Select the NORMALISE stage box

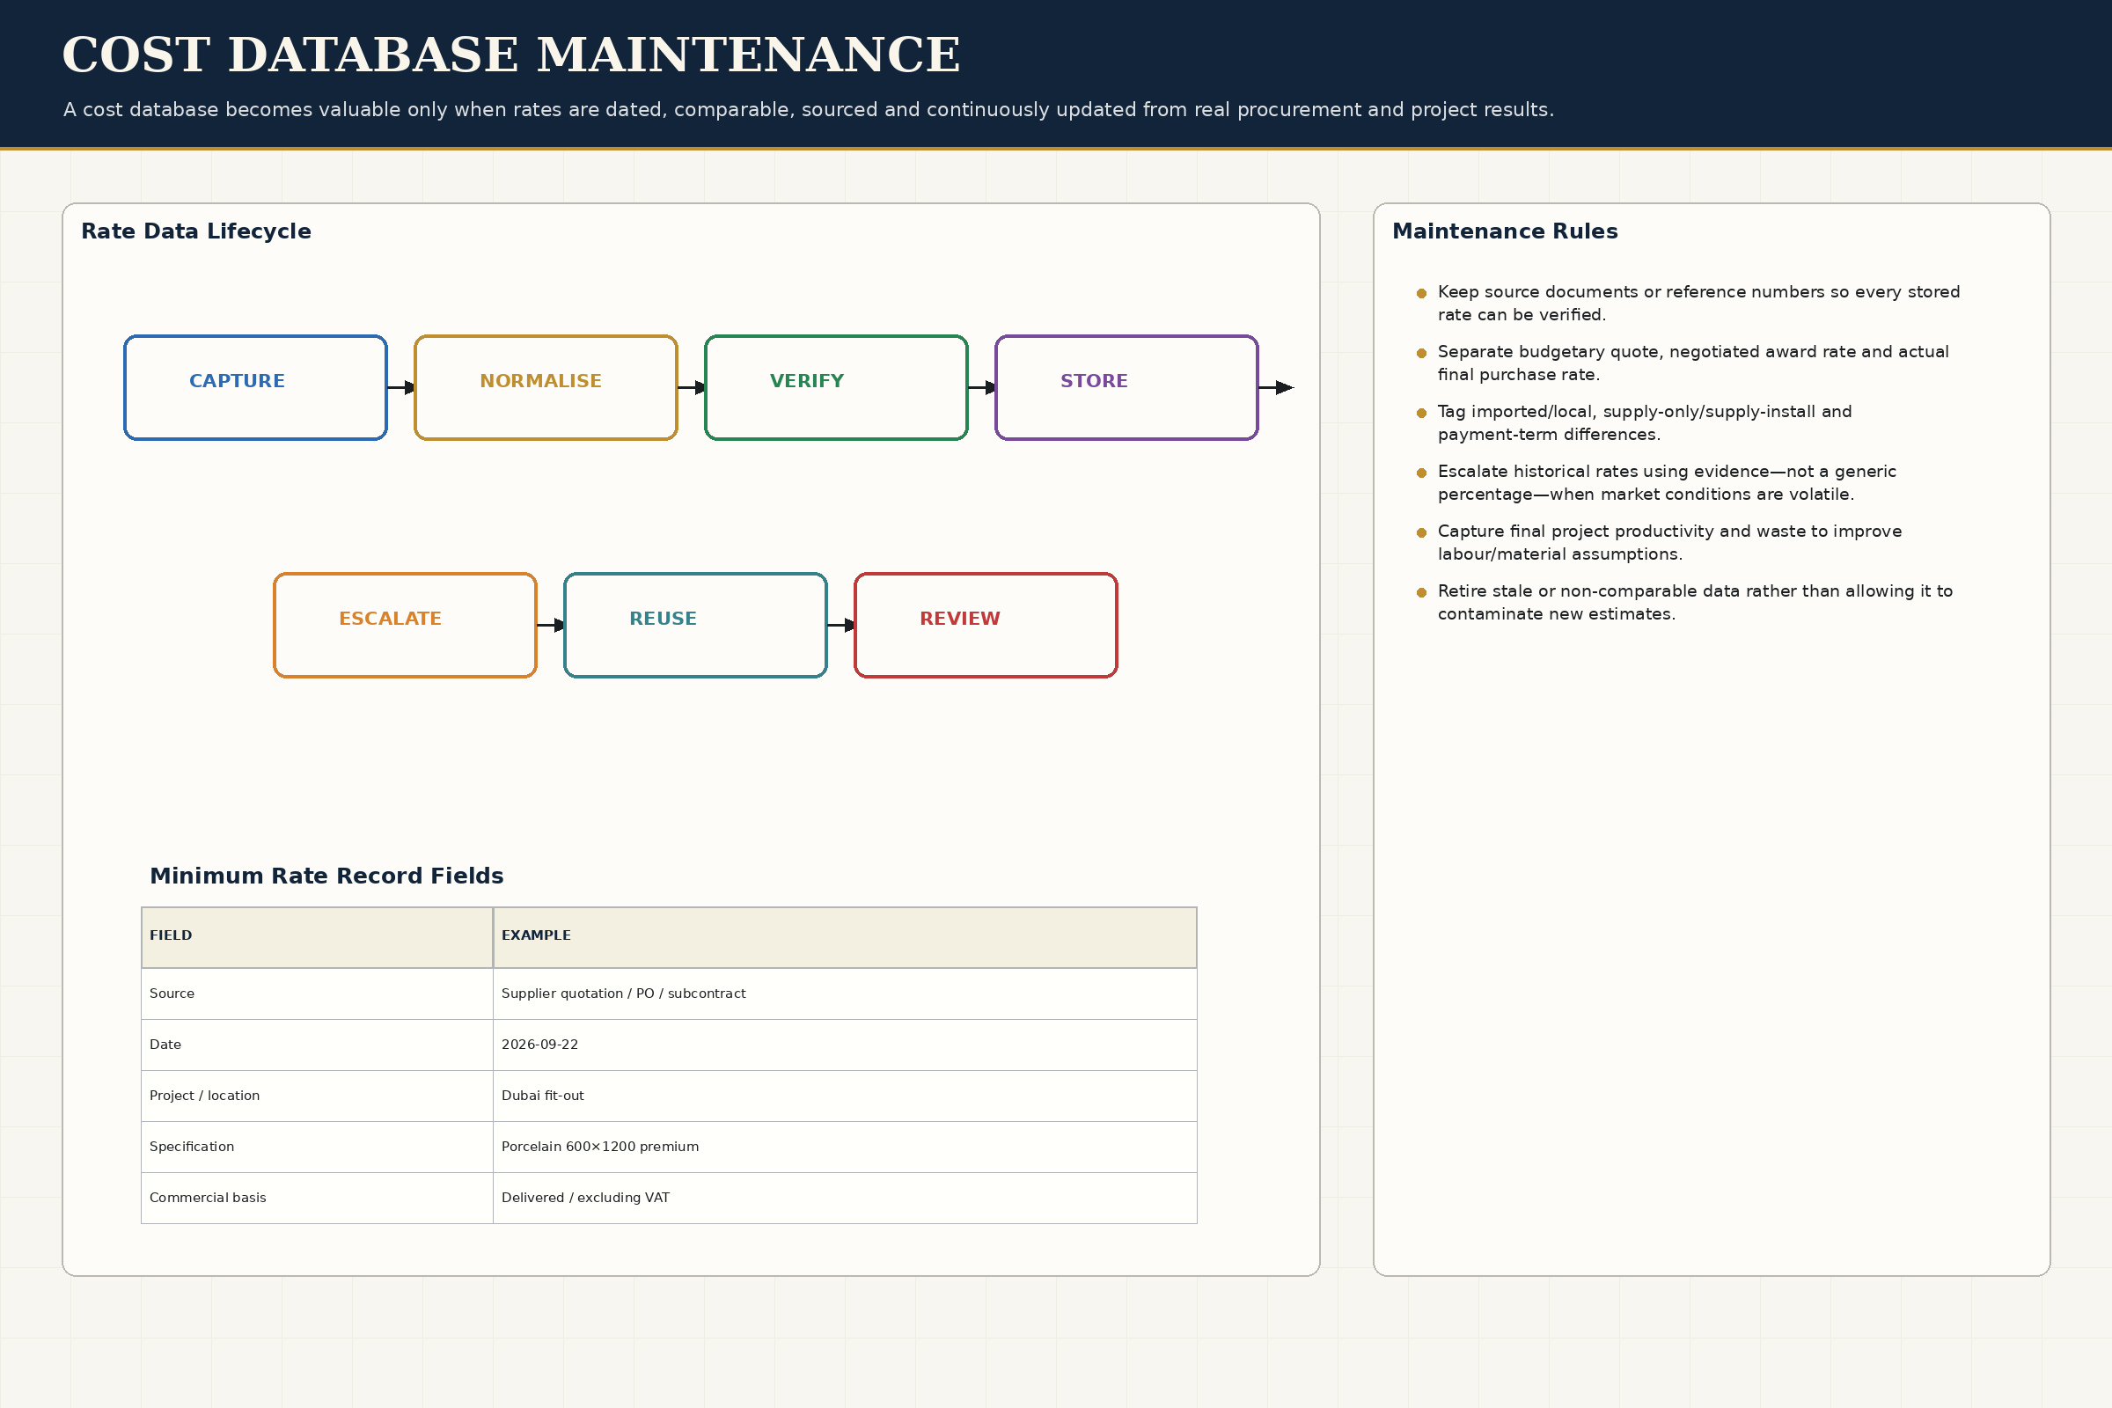coord(546,388)
